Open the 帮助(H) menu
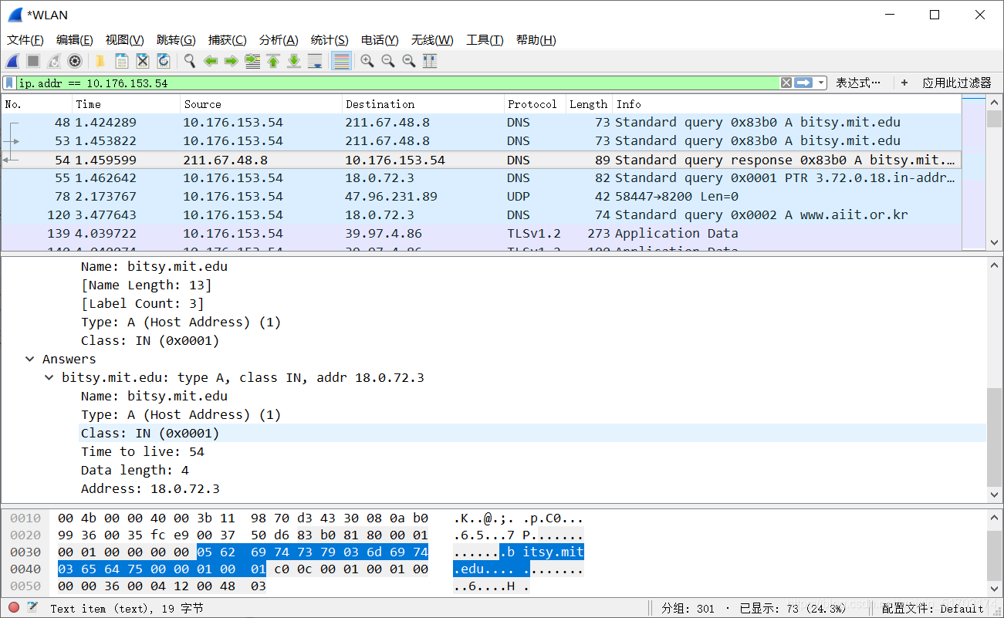This screenshot has width=1004, height=618. [536, 40]
